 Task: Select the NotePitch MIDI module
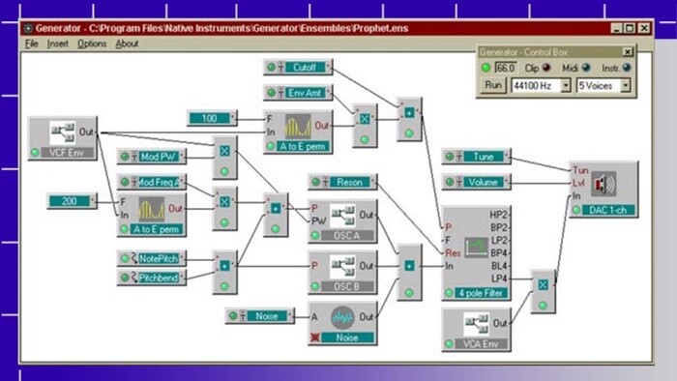[x=152, y=258]
